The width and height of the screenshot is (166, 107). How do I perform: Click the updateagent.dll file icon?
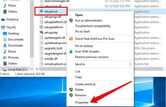click(41, 38)
